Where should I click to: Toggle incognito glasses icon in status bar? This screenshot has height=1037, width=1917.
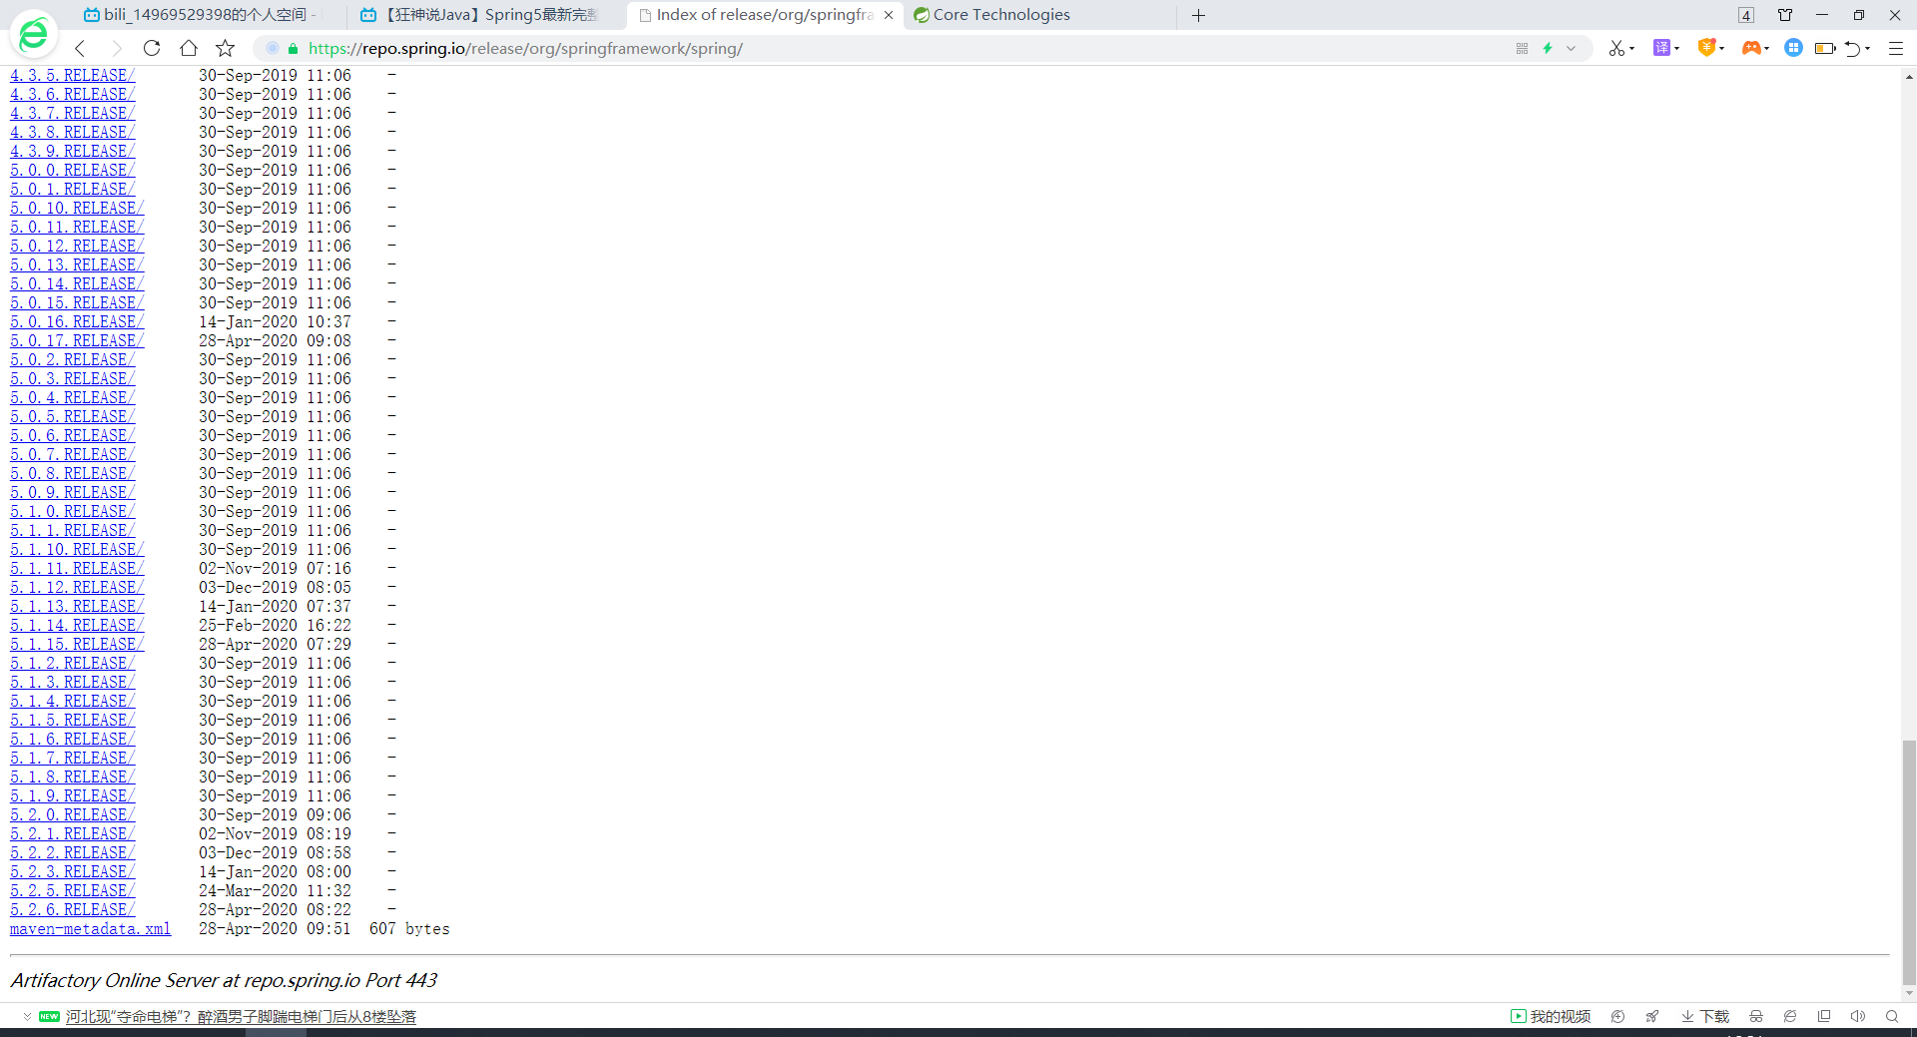click(1756, 1016)
